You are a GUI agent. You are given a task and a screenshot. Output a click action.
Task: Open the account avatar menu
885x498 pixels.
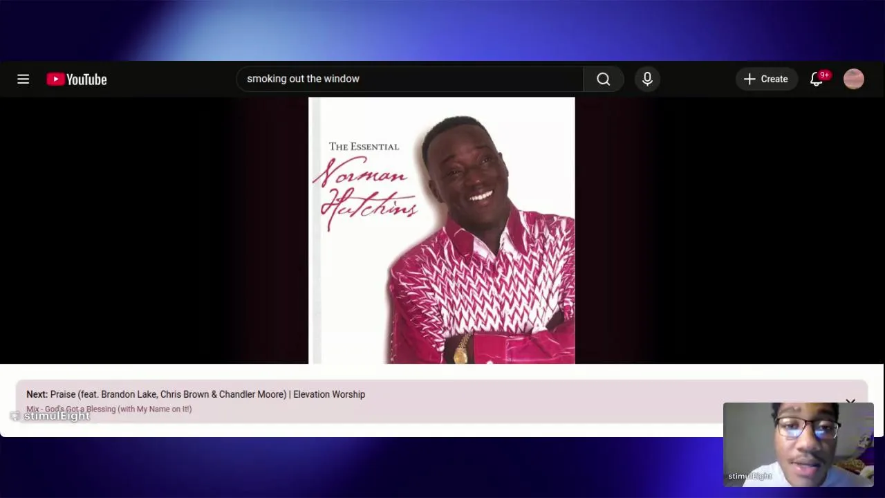[854, 80]
